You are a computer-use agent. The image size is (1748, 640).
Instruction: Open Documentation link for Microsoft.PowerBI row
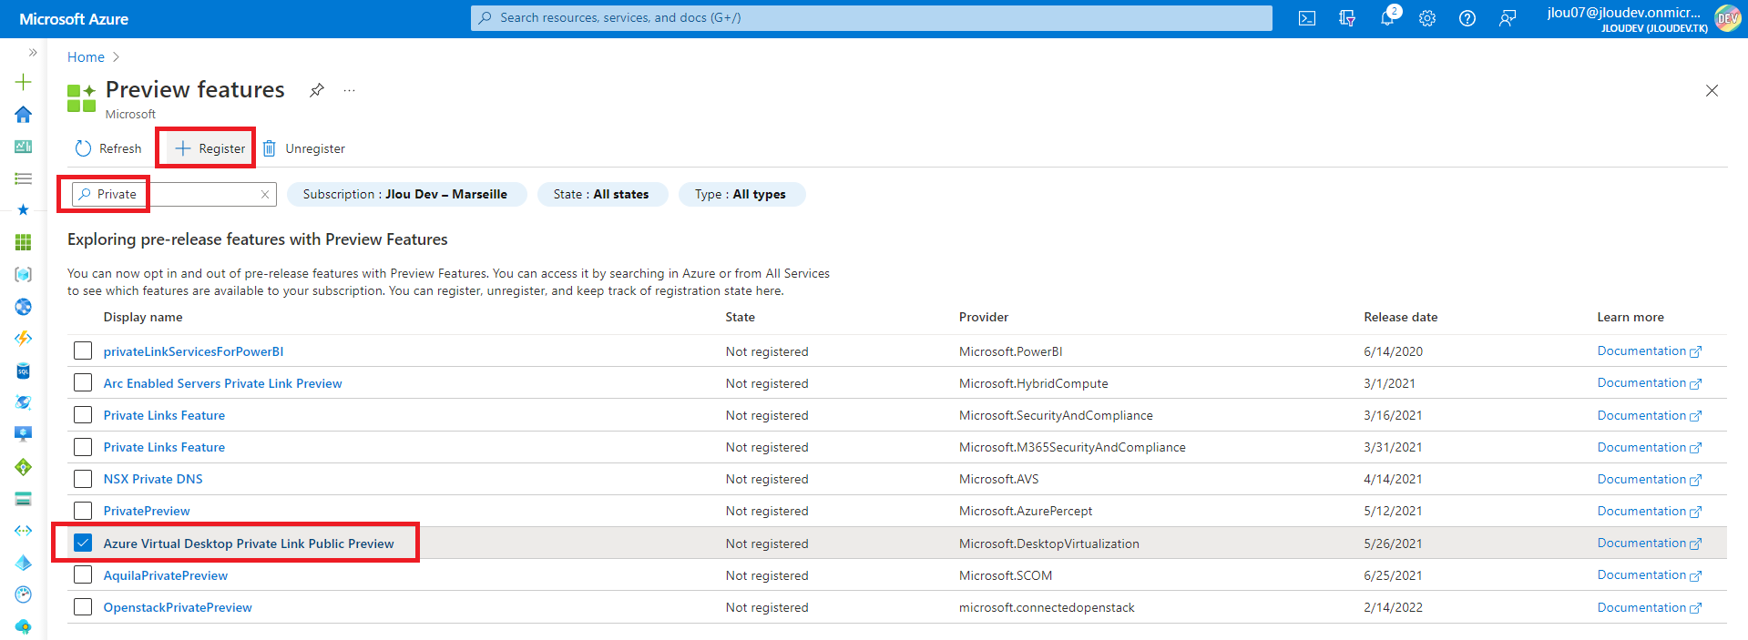pos(1649,351)
